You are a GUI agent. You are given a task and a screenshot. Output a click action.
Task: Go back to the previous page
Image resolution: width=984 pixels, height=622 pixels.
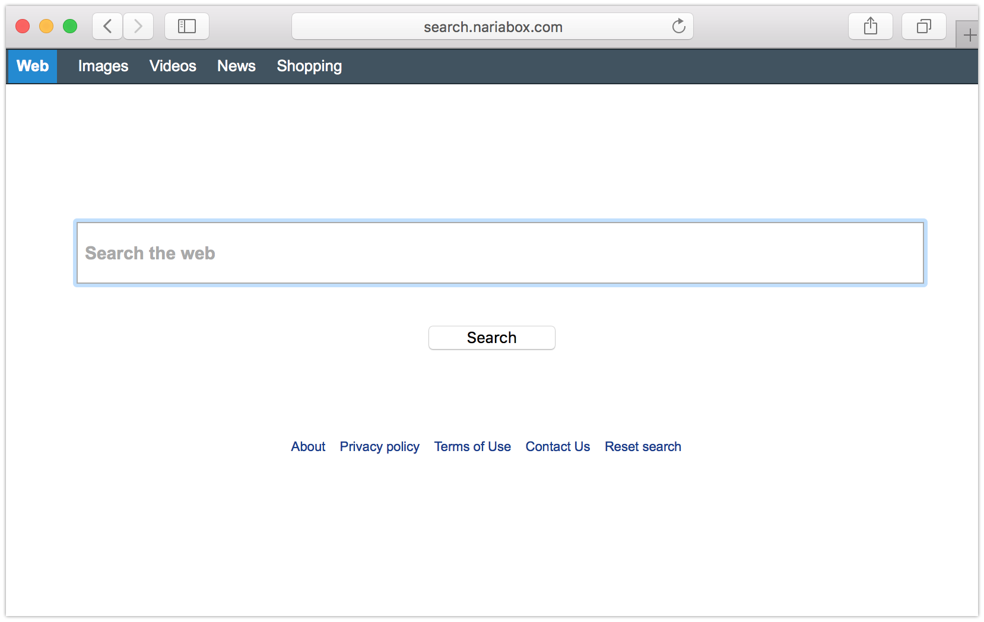click(x=107, y=26)
